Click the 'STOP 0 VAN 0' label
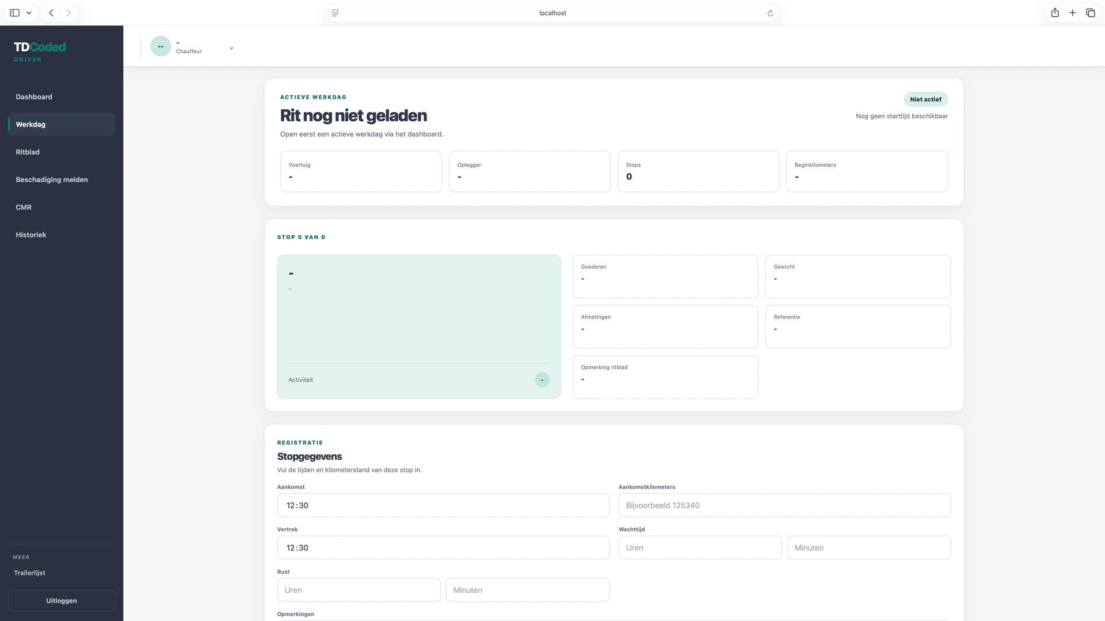This screenshot has width=1105, height=621. tap(301, 237)
